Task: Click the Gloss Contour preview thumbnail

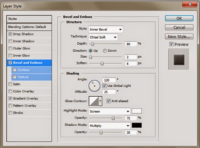Action: point(94,101)
